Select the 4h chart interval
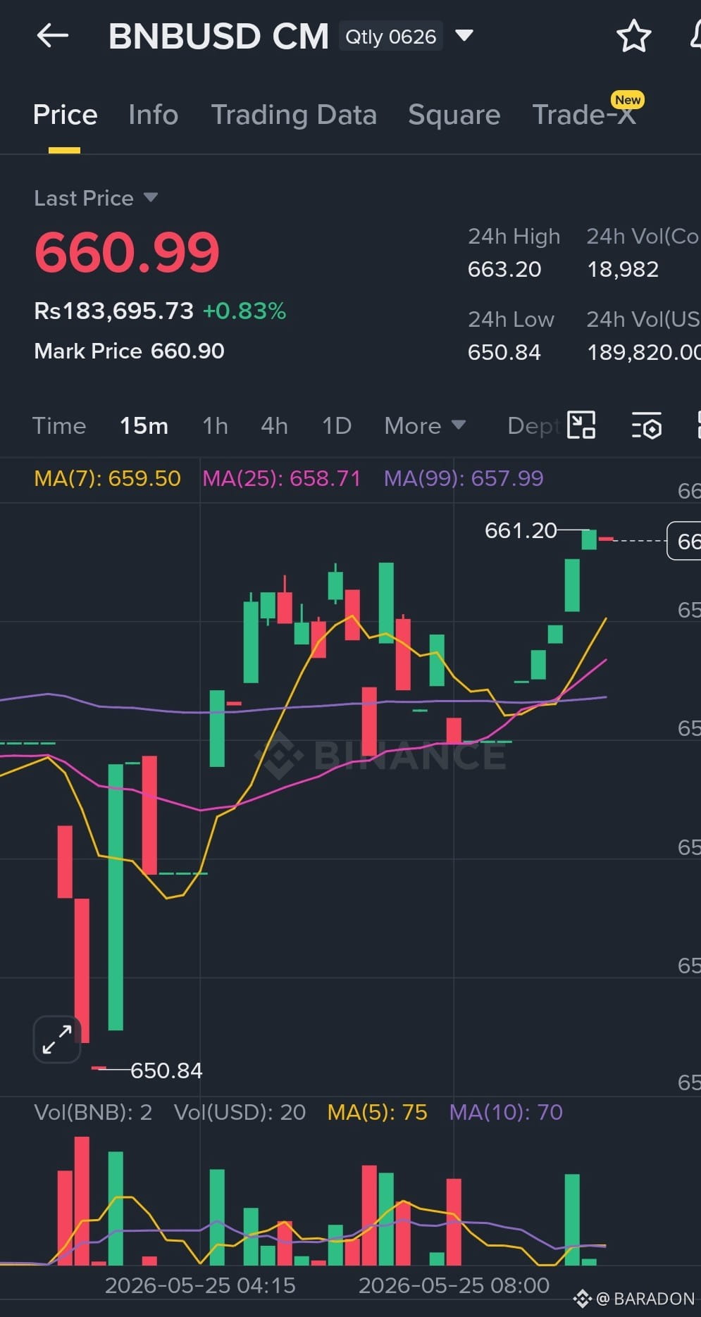Viewport: 701px width, 1317px height. [x=274, y=425]
